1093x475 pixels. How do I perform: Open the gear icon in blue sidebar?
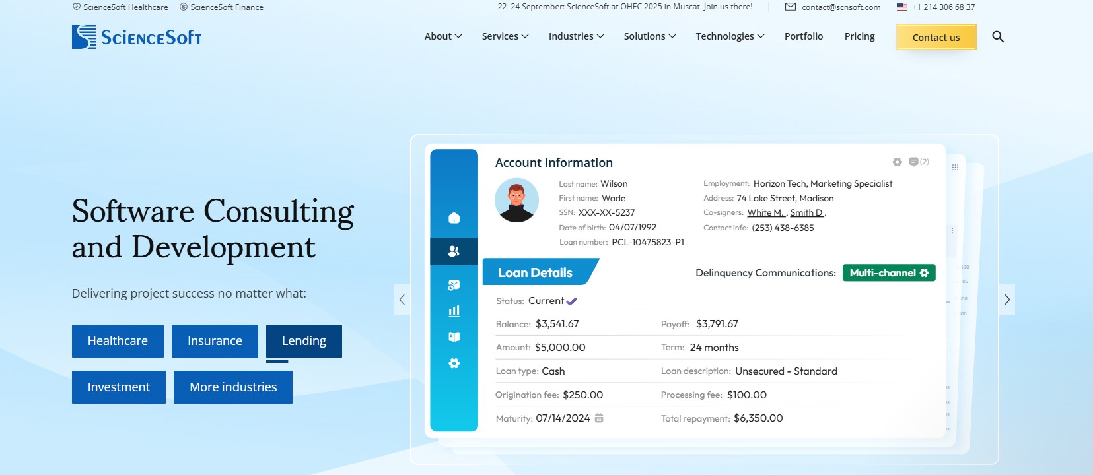(x=454, y=364)
